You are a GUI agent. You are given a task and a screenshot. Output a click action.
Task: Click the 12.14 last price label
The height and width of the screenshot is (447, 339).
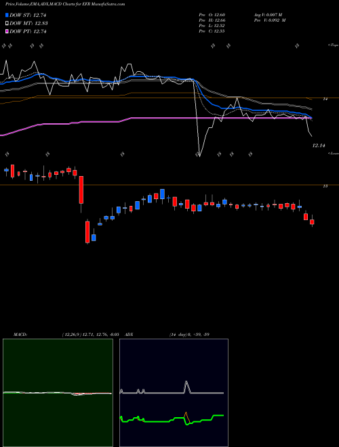319,146
